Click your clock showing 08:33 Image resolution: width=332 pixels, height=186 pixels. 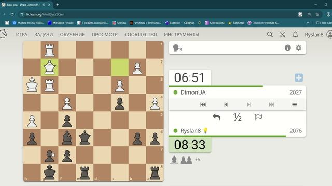pyautogui.click(x=190, y=145)
